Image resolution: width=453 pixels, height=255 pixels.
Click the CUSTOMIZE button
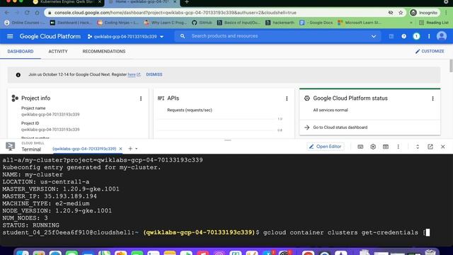coord(430,51)
